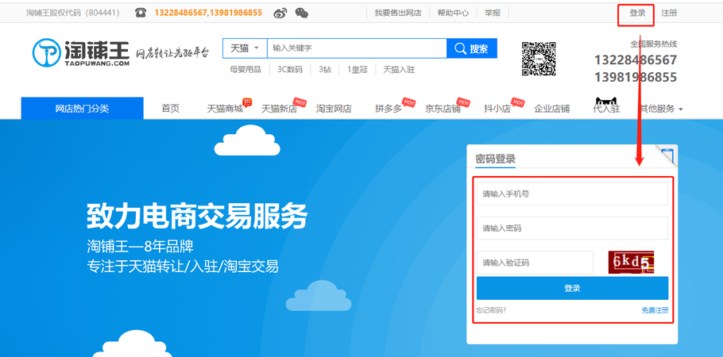The height and width of the screenshot is (357, 723).
Task: Open the 免费注册 link
Action: click(x=655, y=310)
